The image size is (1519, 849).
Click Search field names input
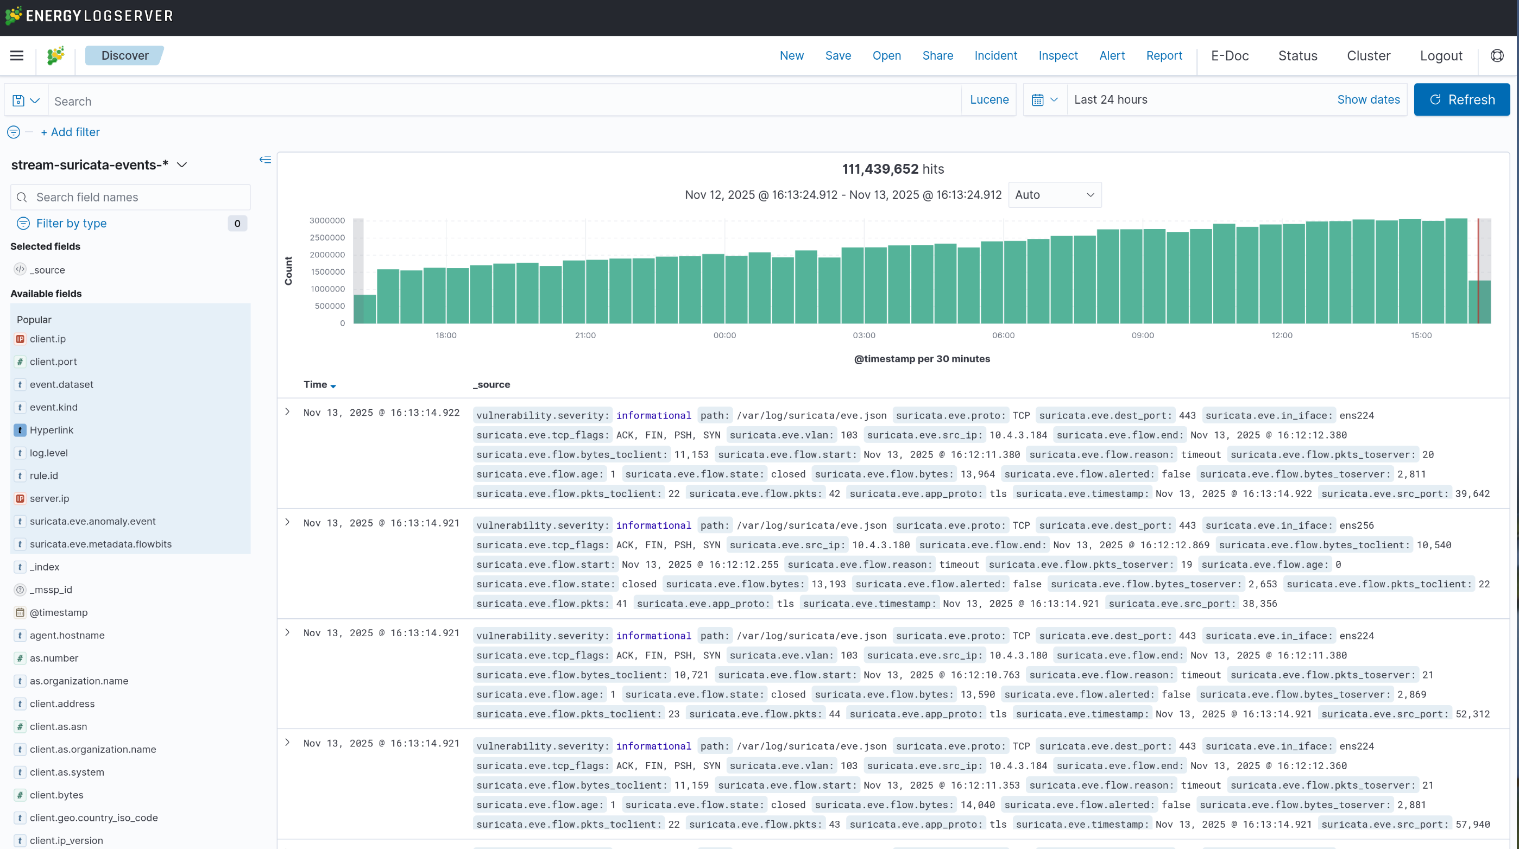click(130, 198)
